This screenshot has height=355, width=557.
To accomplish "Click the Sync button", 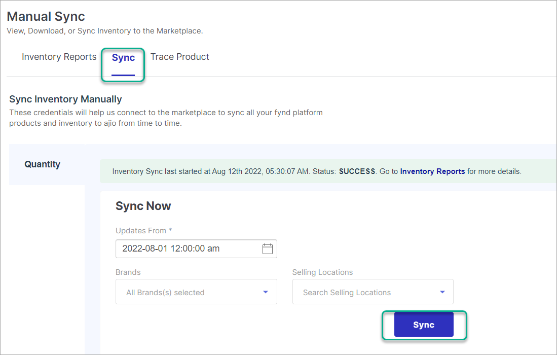I will (x=424, y=325).
